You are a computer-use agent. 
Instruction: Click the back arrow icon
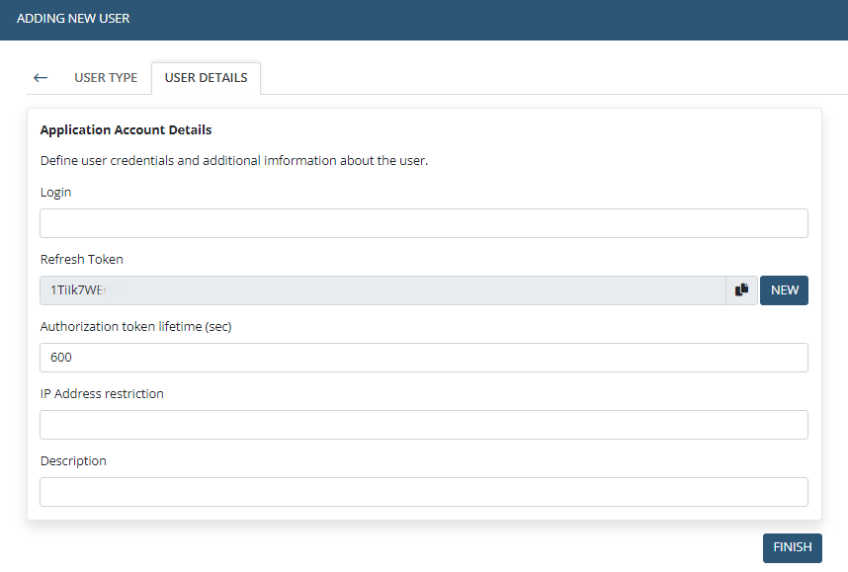(41, 78)
